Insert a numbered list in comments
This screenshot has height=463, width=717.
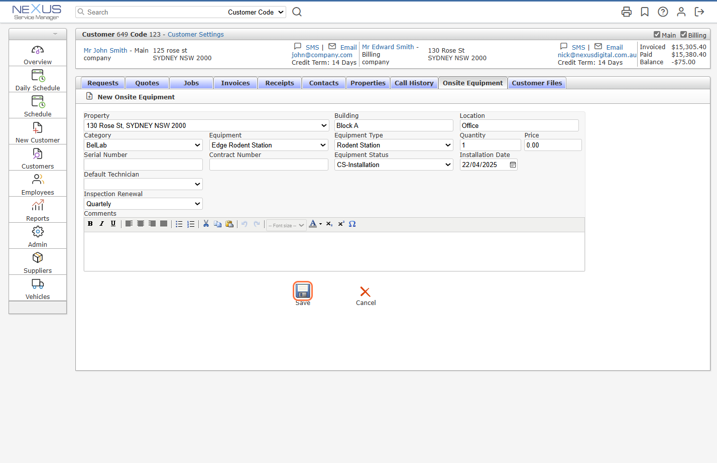point(191,224)
